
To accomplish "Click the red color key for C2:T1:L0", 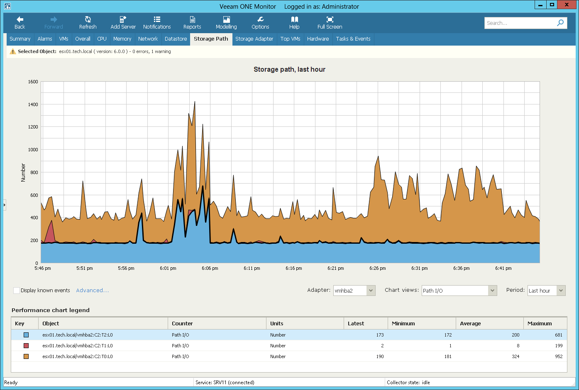I will (26, 346).
